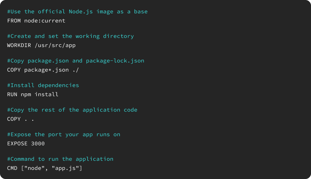Click the comment '#Create and set the working directory'
Image resolution: width=311 pixels, height=179 pixels.
point(71,36)
